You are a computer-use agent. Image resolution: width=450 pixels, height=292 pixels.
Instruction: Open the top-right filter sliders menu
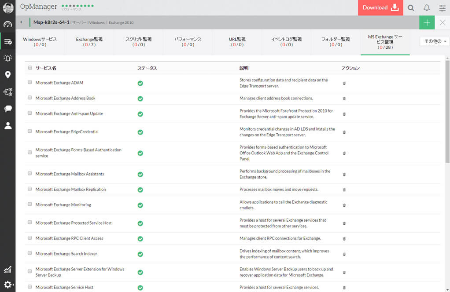click(442, 8)
